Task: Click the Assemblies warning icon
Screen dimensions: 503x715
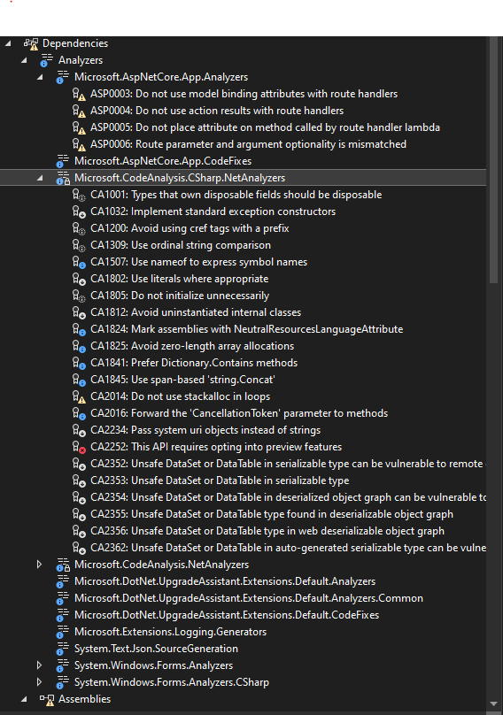Action: click(x=47, y=699)
